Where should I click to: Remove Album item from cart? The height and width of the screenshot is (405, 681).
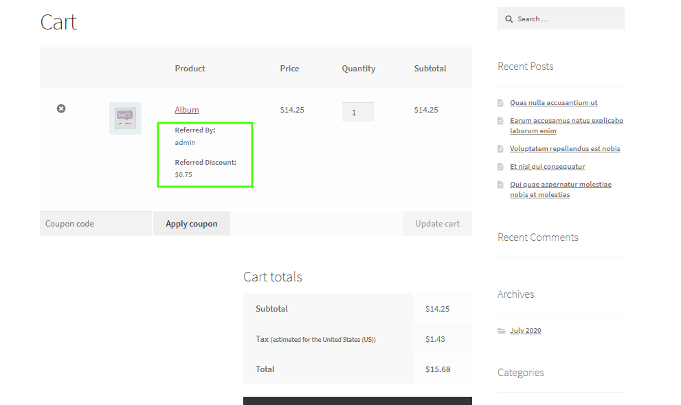[x=61, y=108]
